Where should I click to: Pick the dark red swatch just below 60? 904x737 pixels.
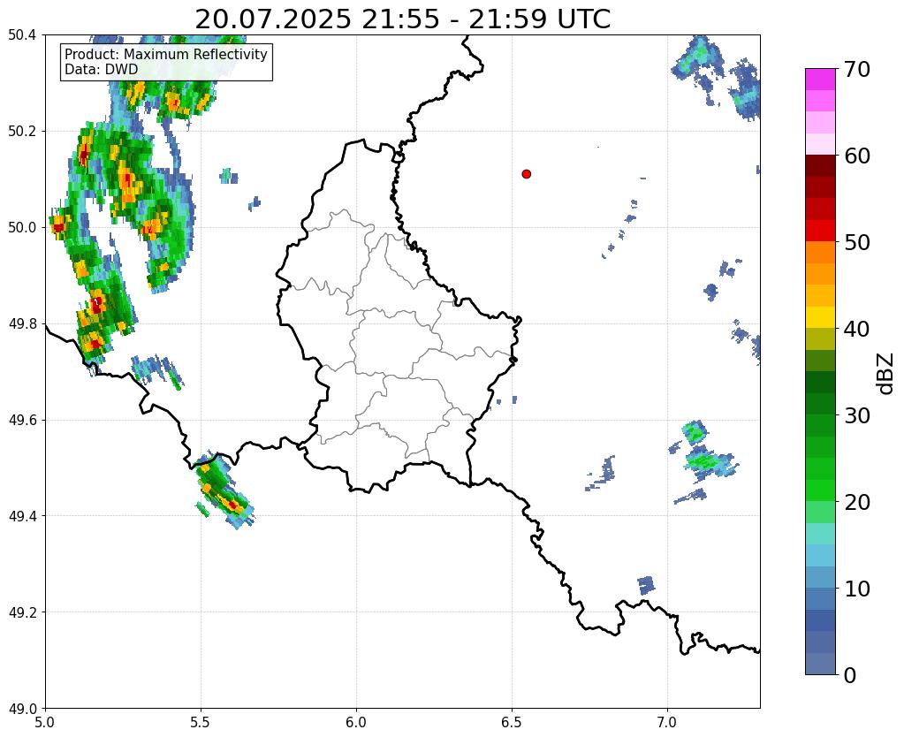(820, 166)
